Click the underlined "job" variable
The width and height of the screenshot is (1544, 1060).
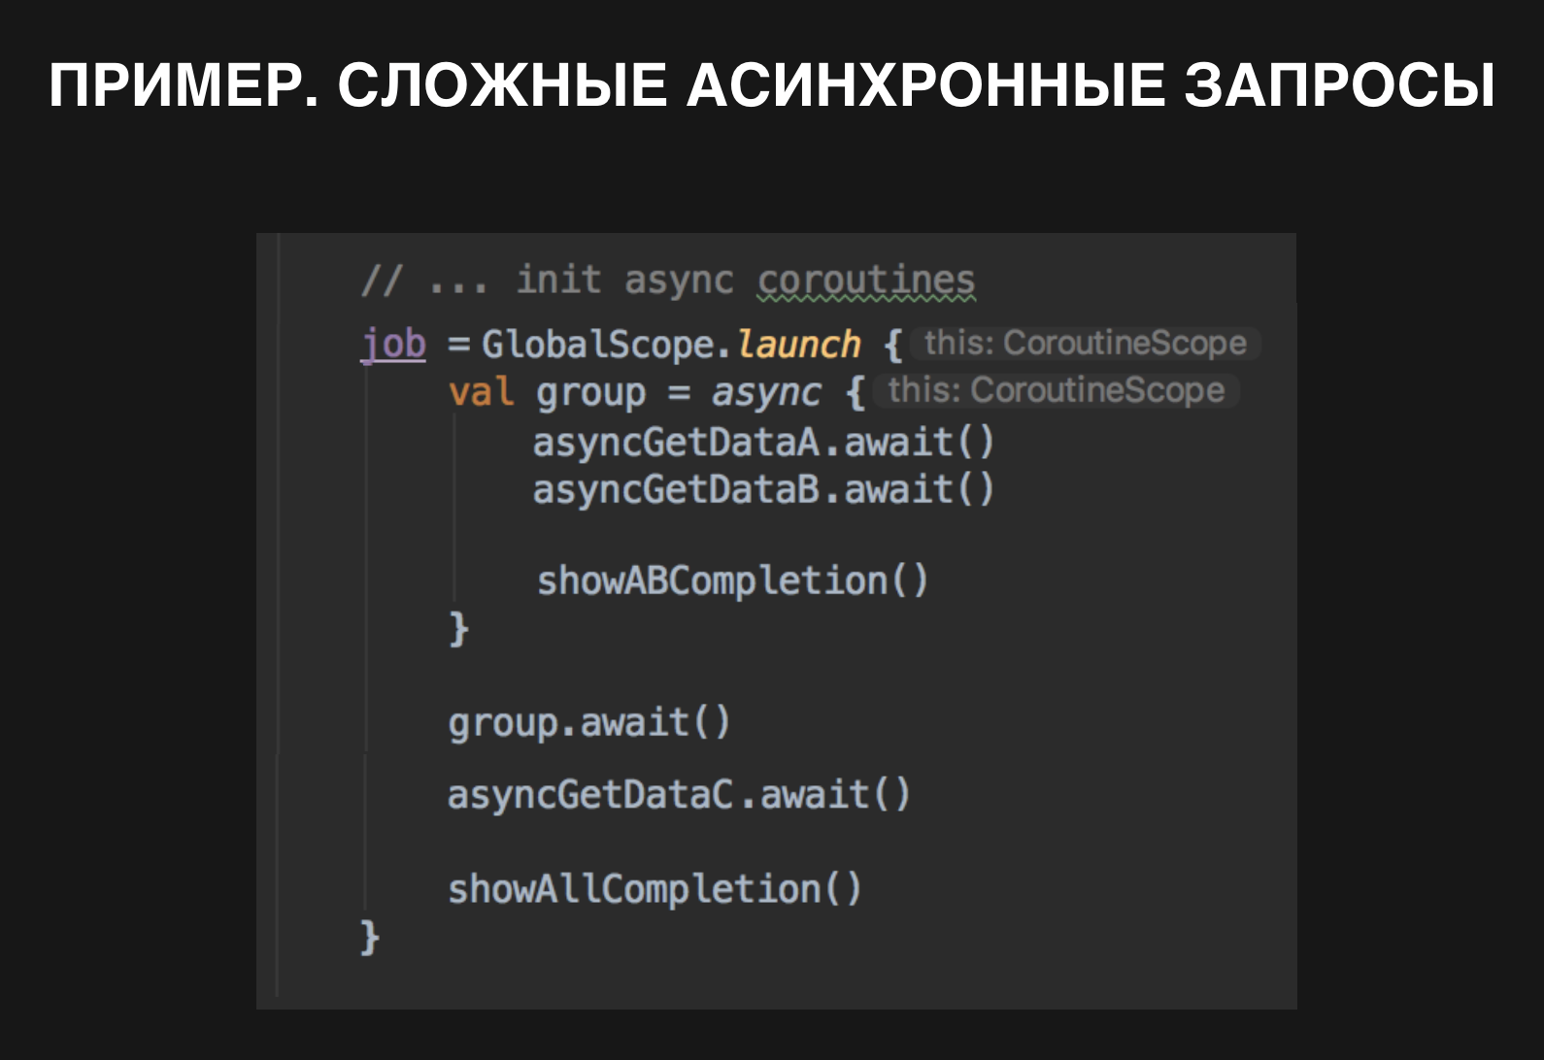pos(393,344)
